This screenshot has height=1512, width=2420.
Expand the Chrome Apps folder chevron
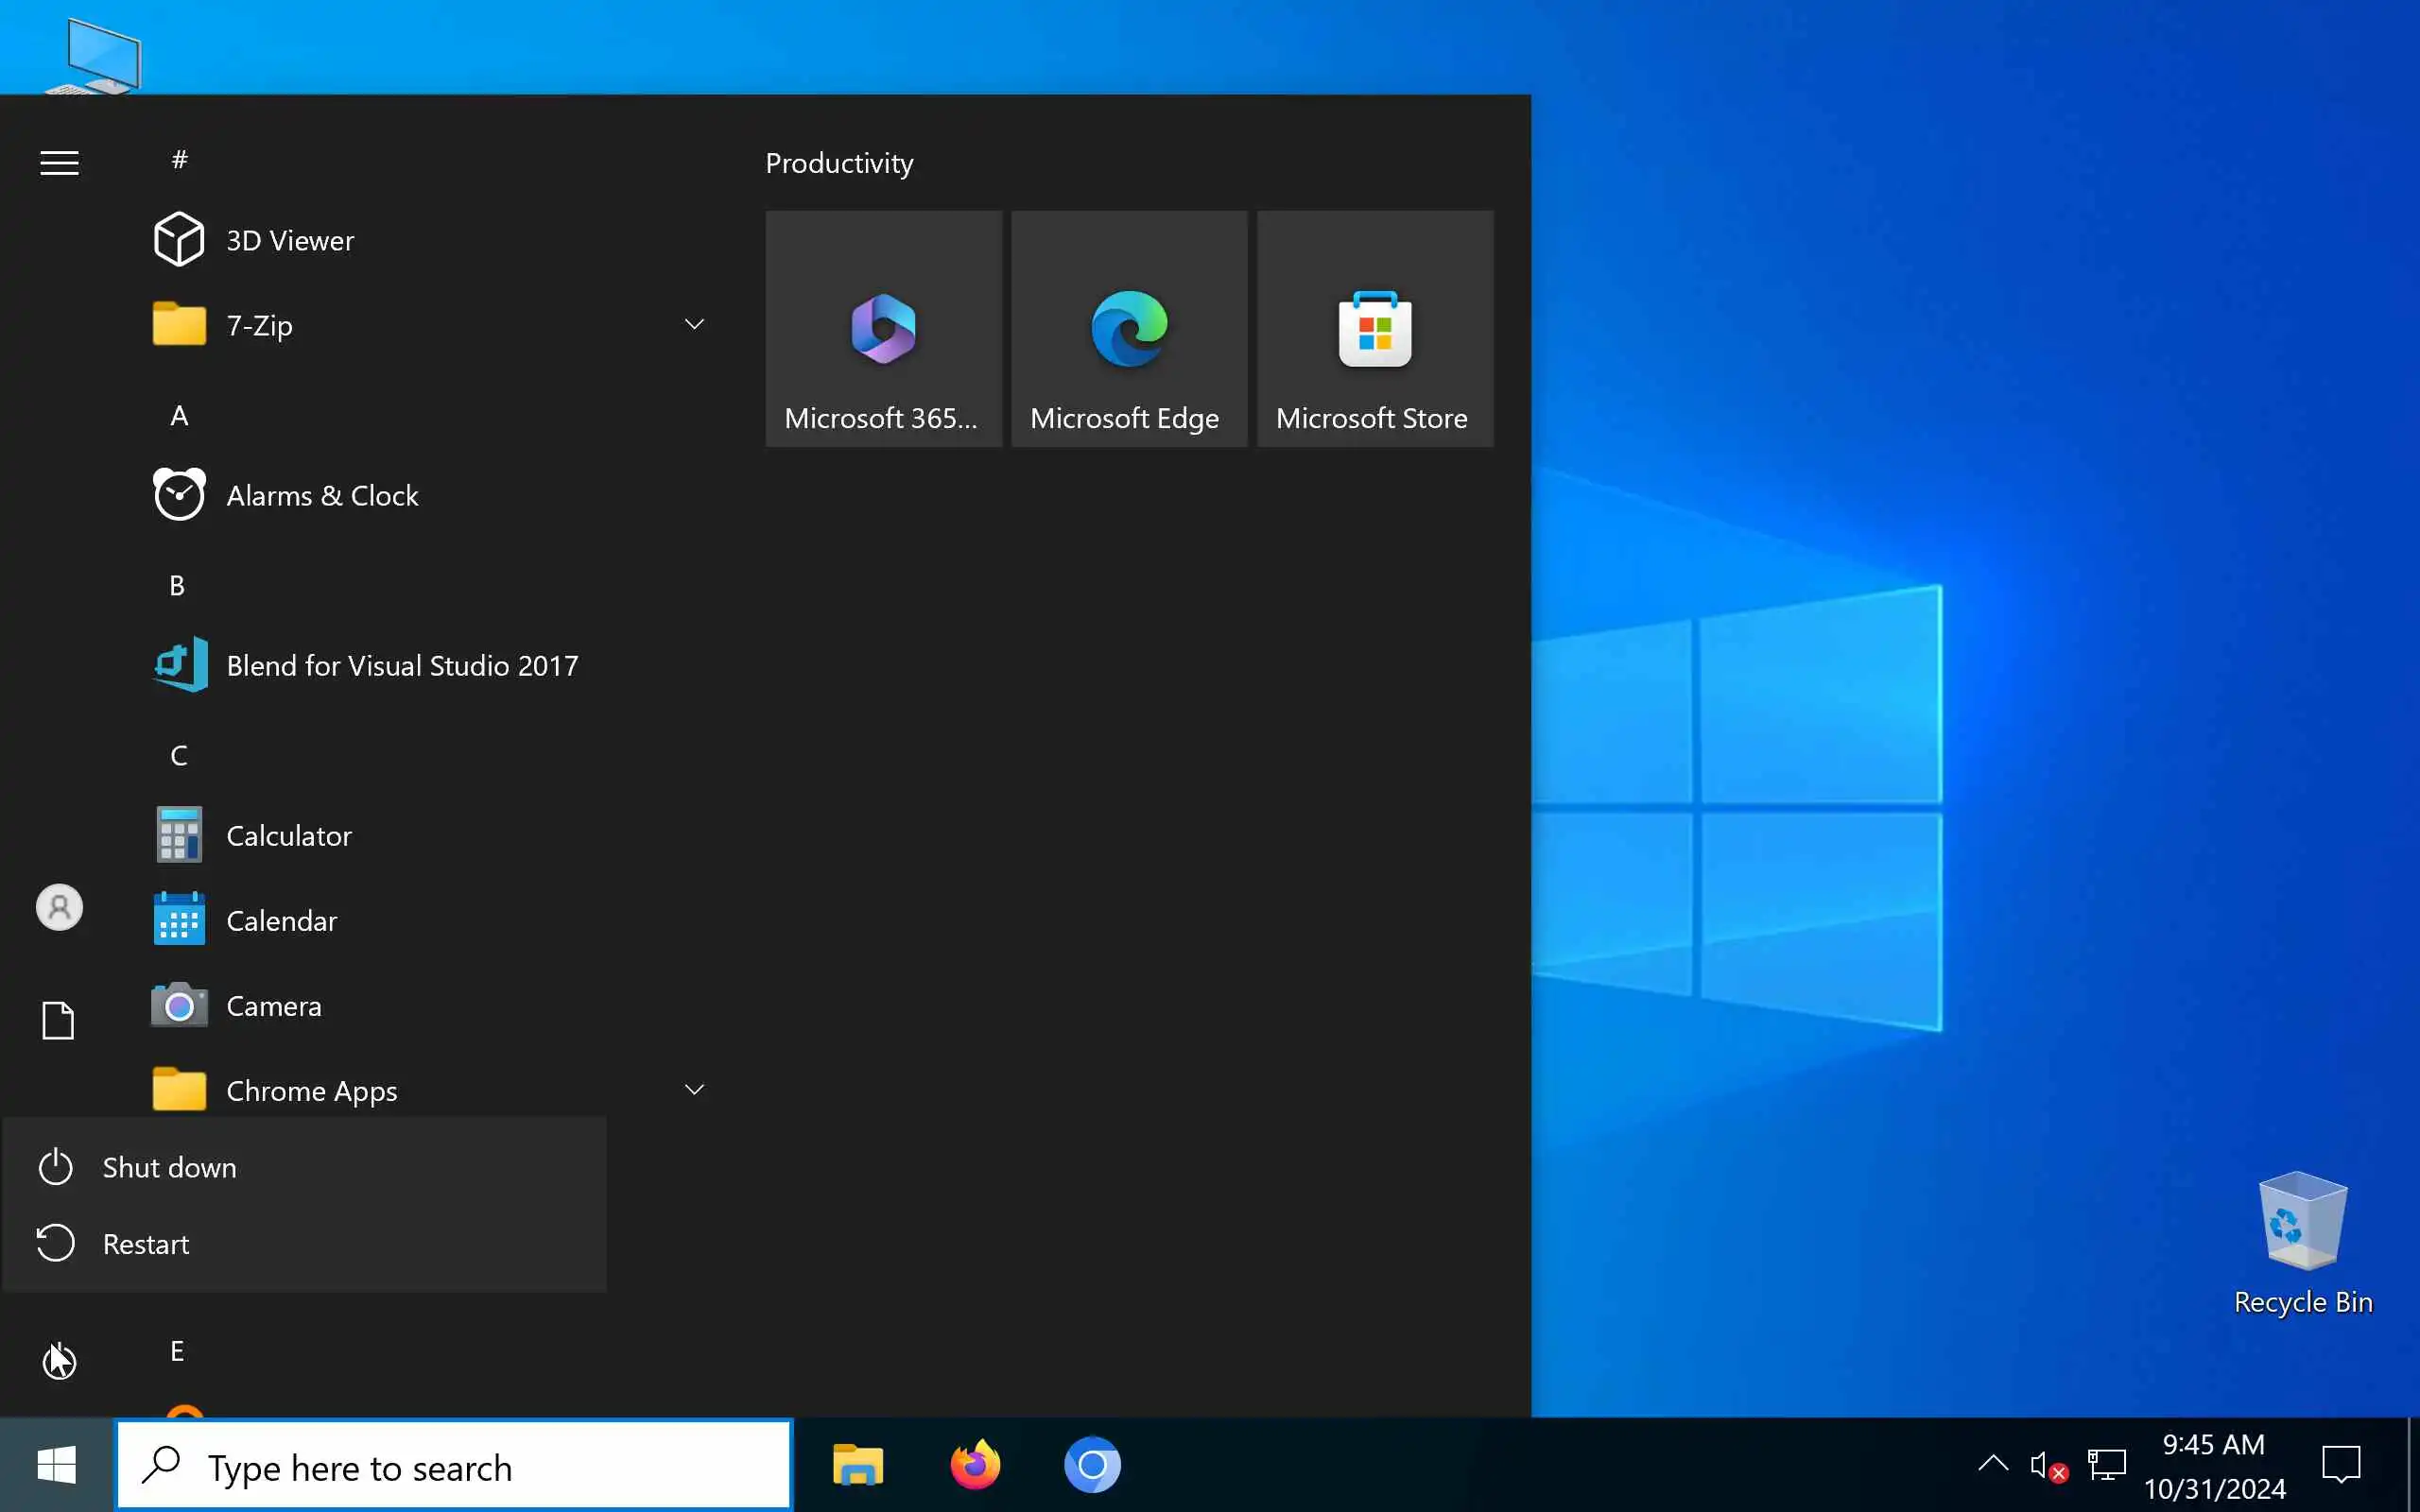click(694, 1089)
